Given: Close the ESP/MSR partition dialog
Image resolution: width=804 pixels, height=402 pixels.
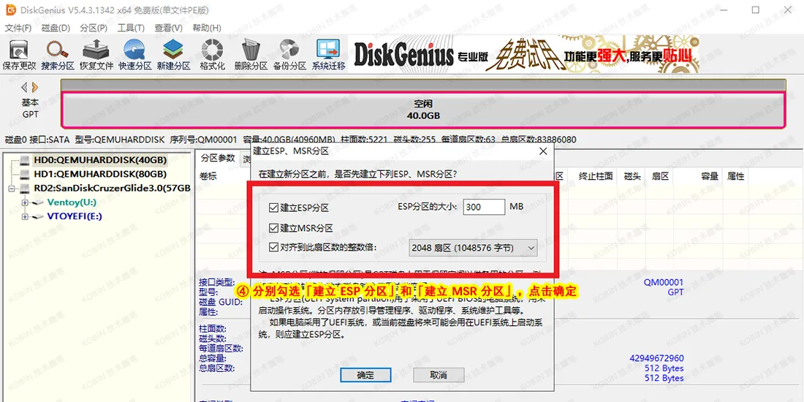Looking at the screenshot, I should (543, 151).
